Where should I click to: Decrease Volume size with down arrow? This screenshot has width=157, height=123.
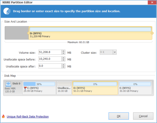pos(63,53)
